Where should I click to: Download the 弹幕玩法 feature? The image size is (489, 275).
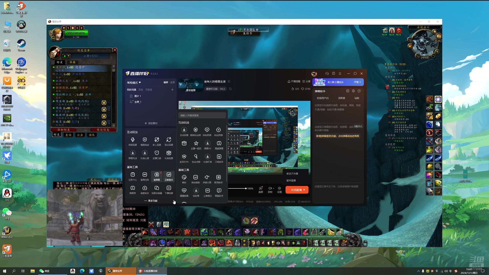pos(133,155)
